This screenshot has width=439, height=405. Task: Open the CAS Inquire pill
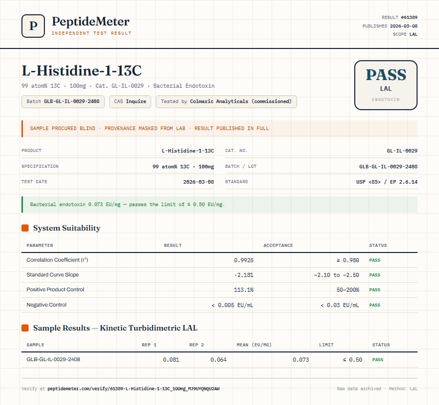pyautogui.click(x=130, y=102)
